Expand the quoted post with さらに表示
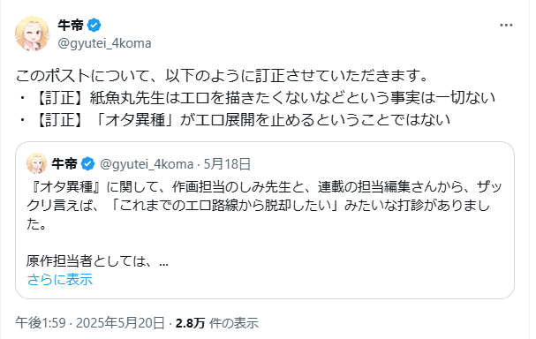 pyautogui.click(x=60, y=280)
